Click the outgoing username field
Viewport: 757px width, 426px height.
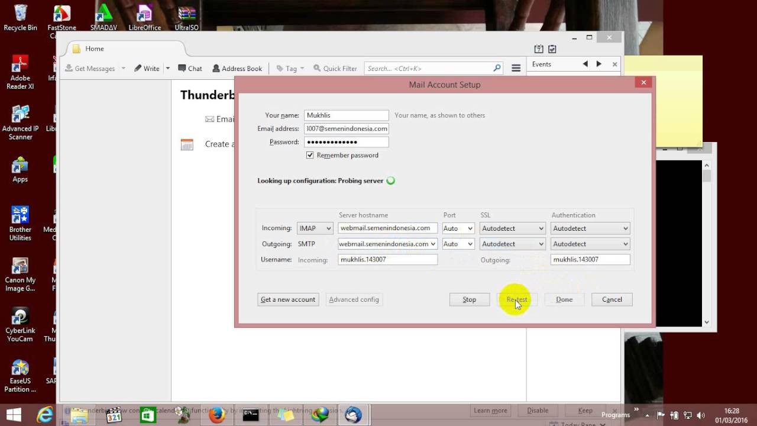590,259
